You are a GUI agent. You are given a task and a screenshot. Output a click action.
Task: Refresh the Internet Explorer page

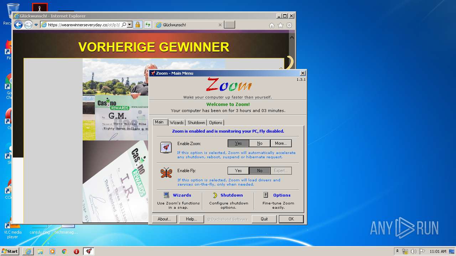[x=147, y=25]
